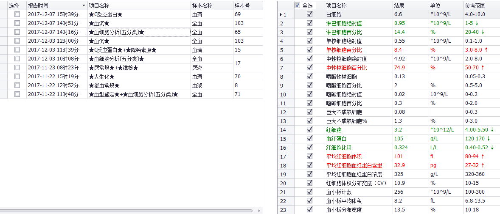Click the current-row arrow indicator at row 1
This screenshot has height=214, width=500.
281,14
